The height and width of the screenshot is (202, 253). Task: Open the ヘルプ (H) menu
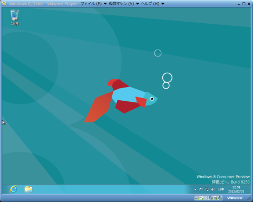click(x=150, y=4)
